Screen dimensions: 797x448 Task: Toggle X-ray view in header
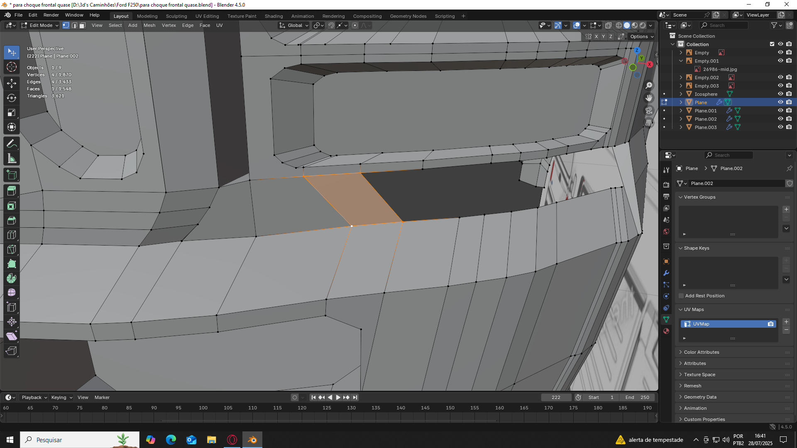click(608, 25)
